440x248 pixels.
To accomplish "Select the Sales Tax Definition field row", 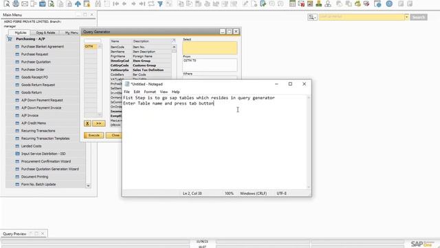I will pyautogui.click(x=140, y=70).
